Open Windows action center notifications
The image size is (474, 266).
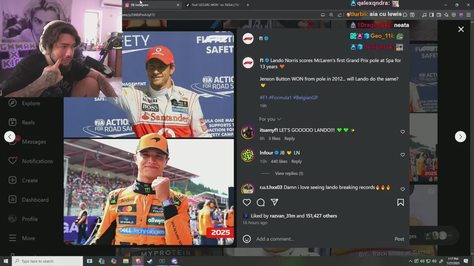tap(466, 261)
